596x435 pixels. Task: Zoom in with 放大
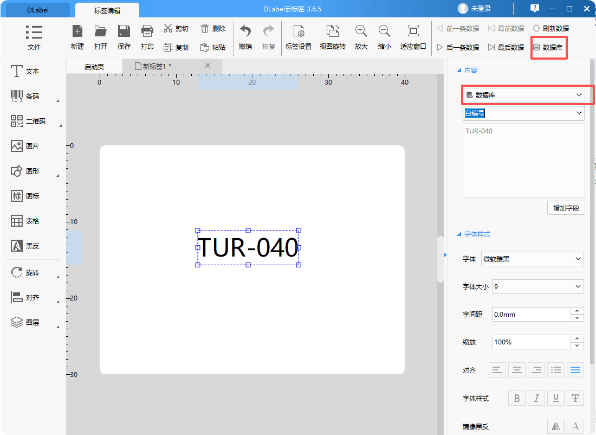(361, 37)
